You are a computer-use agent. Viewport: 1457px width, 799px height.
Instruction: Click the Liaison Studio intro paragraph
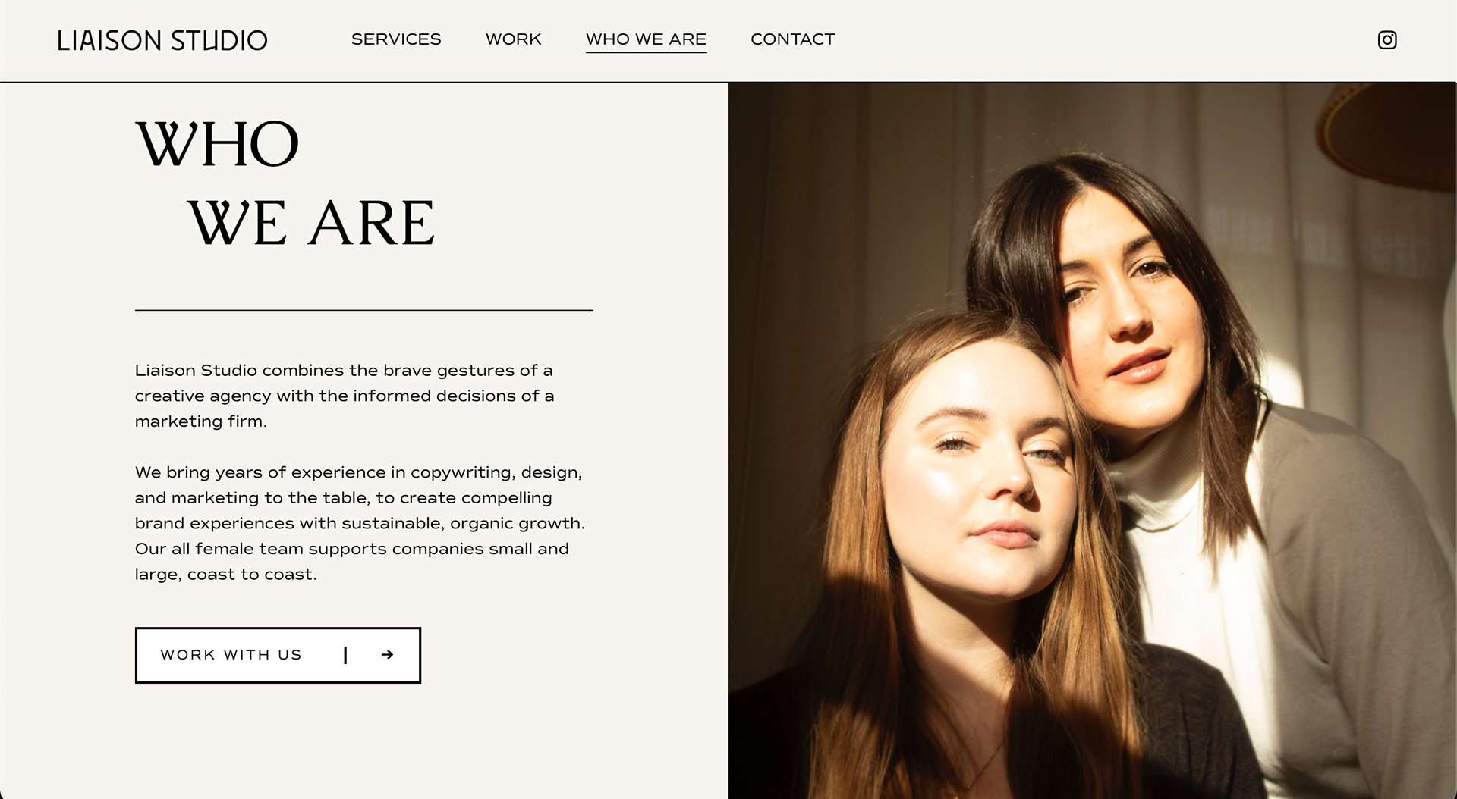pyautogui.click(x=345, y=396)
